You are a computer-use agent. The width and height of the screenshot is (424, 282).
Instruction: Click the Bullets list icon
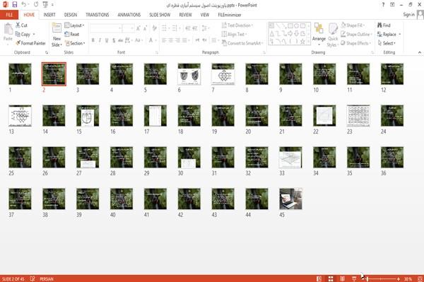(165, 28)
